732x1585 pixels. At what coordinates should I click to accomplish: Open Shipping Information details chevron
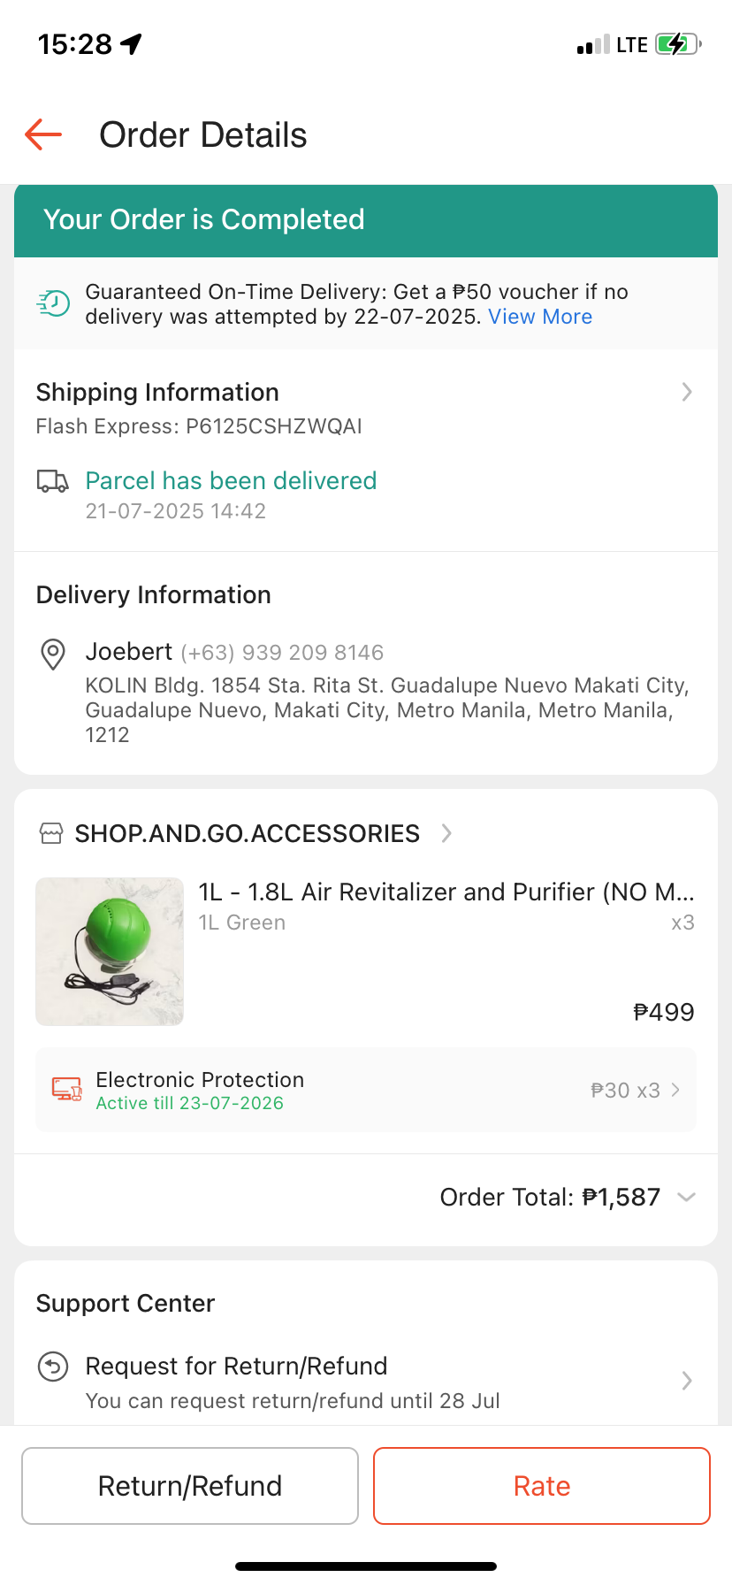[x=687, y=392]
